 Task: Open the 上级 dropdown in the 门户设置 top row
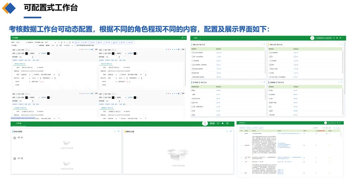tap(51, 43)
